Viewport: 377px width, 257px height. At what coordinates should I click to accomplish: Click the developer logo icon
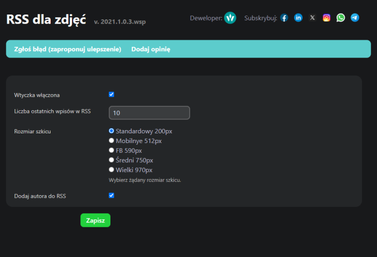[x=230, y=18]
